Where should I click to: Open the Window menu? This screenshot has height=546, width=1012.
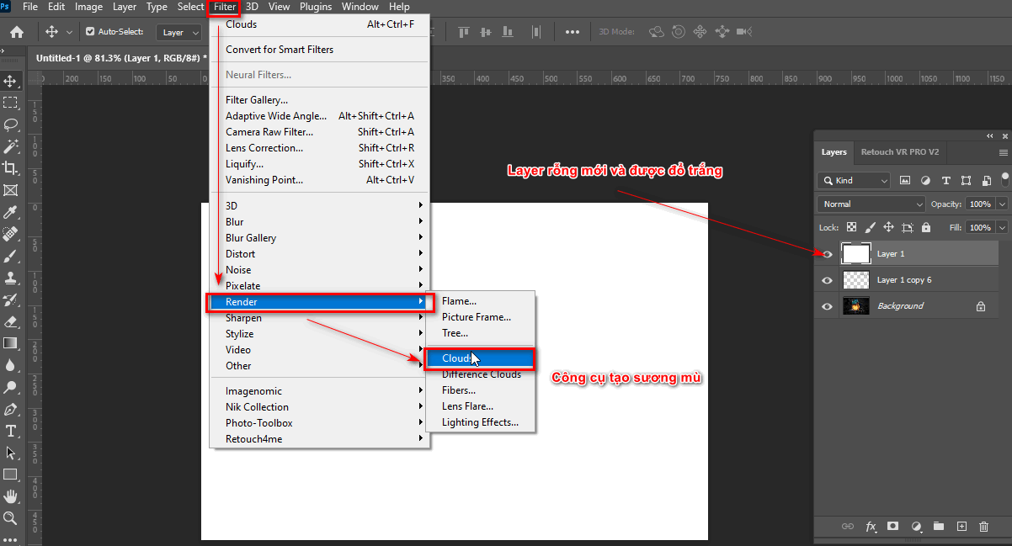pos(360,6)
